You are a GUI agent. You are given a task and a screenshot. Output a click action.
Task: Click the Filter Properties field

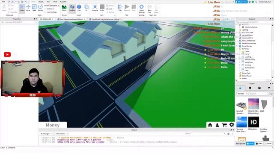pyautogui.click(x=19, y=22)
